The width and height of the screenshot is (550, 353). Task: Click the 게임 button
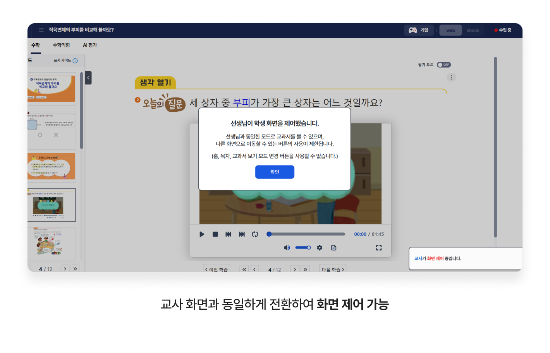419,30
